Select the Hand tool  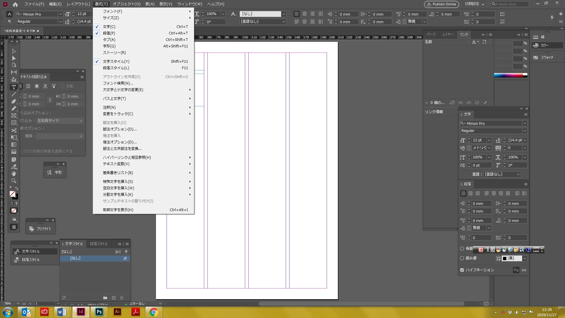tap(14, 174)
